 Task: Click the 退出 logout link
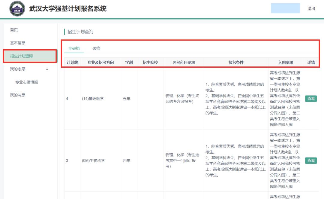coord(311,8)
